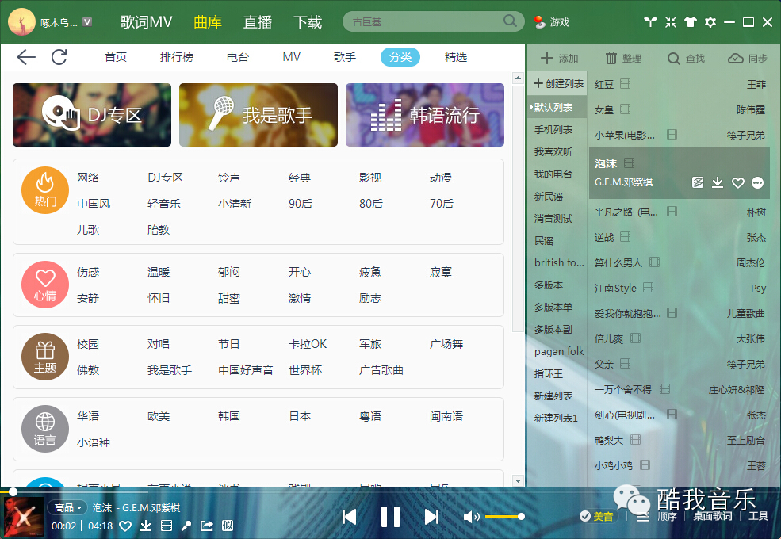Open more options on the 泡沫 row
The height and width of the screenshot is (539, 781).
point(757,183)
